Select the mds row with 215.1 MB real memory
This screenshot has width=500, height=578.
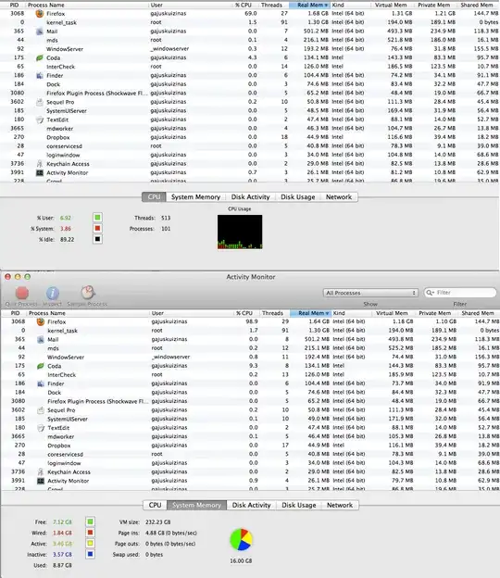tap(251, 348)
